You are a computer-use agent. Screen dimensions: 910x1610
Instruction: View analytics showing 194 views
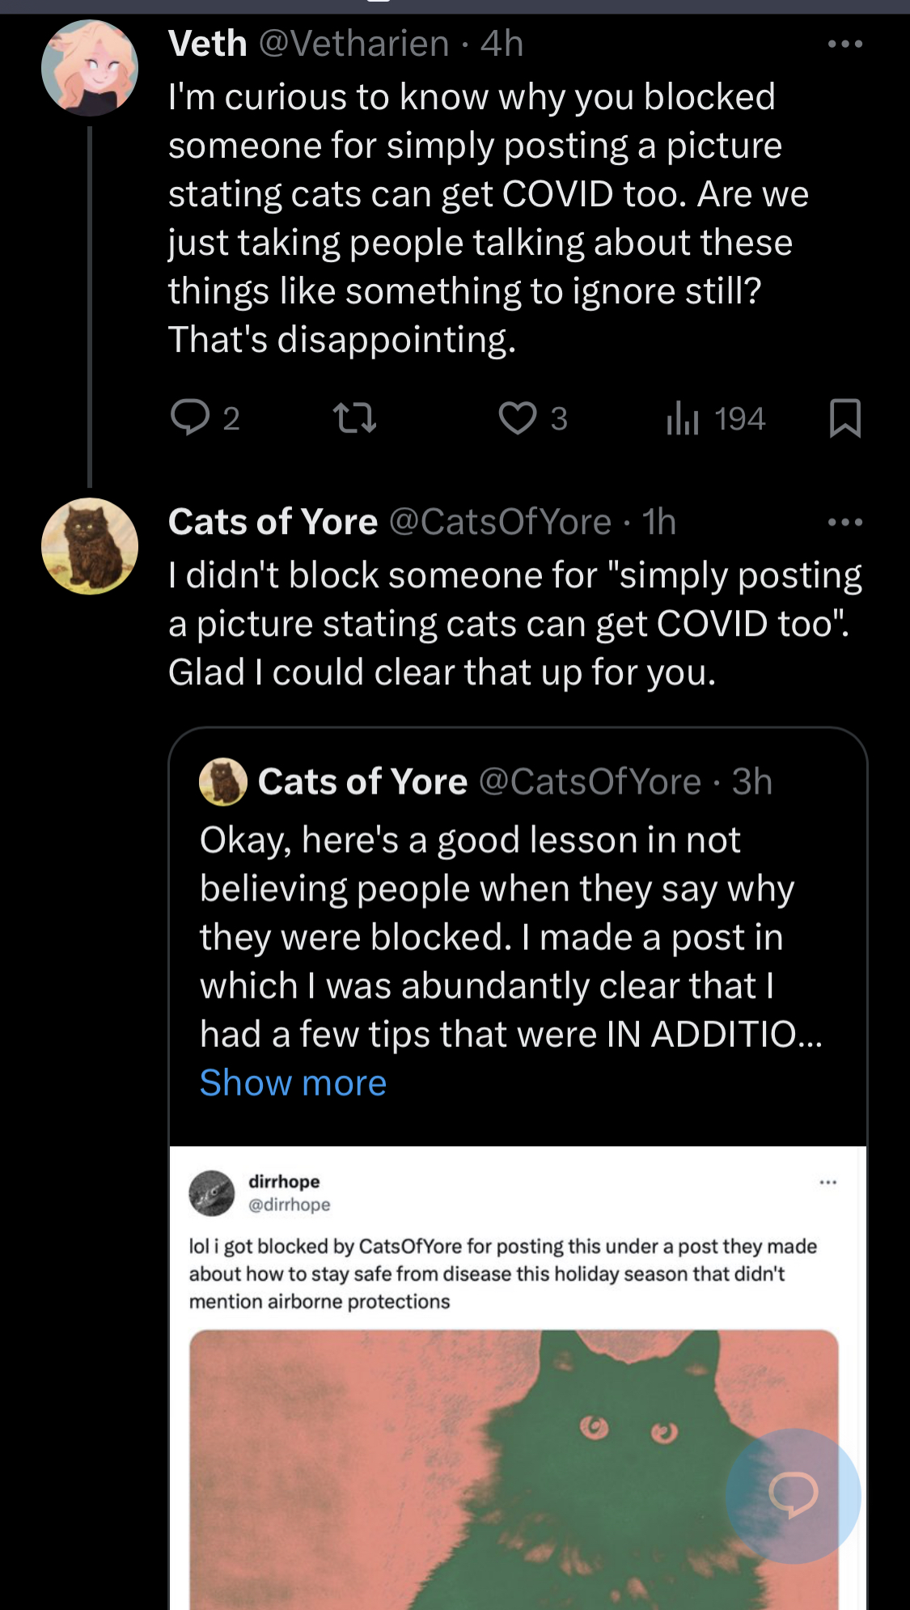click(x=715, y=418)
